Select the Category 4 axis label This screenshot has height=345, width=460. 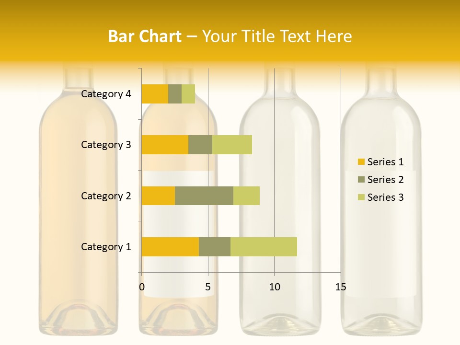(x=106, y=94)
